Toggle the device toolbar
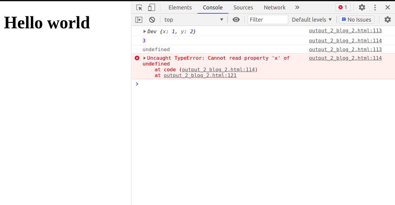This screenshot has height=205, width=395. click(151, 7)
